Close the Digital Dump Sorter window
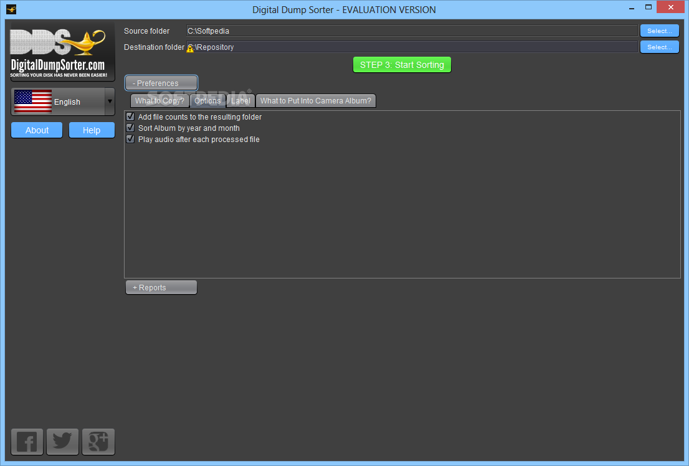Screen dimensions: 689x466 pos(670,7)
